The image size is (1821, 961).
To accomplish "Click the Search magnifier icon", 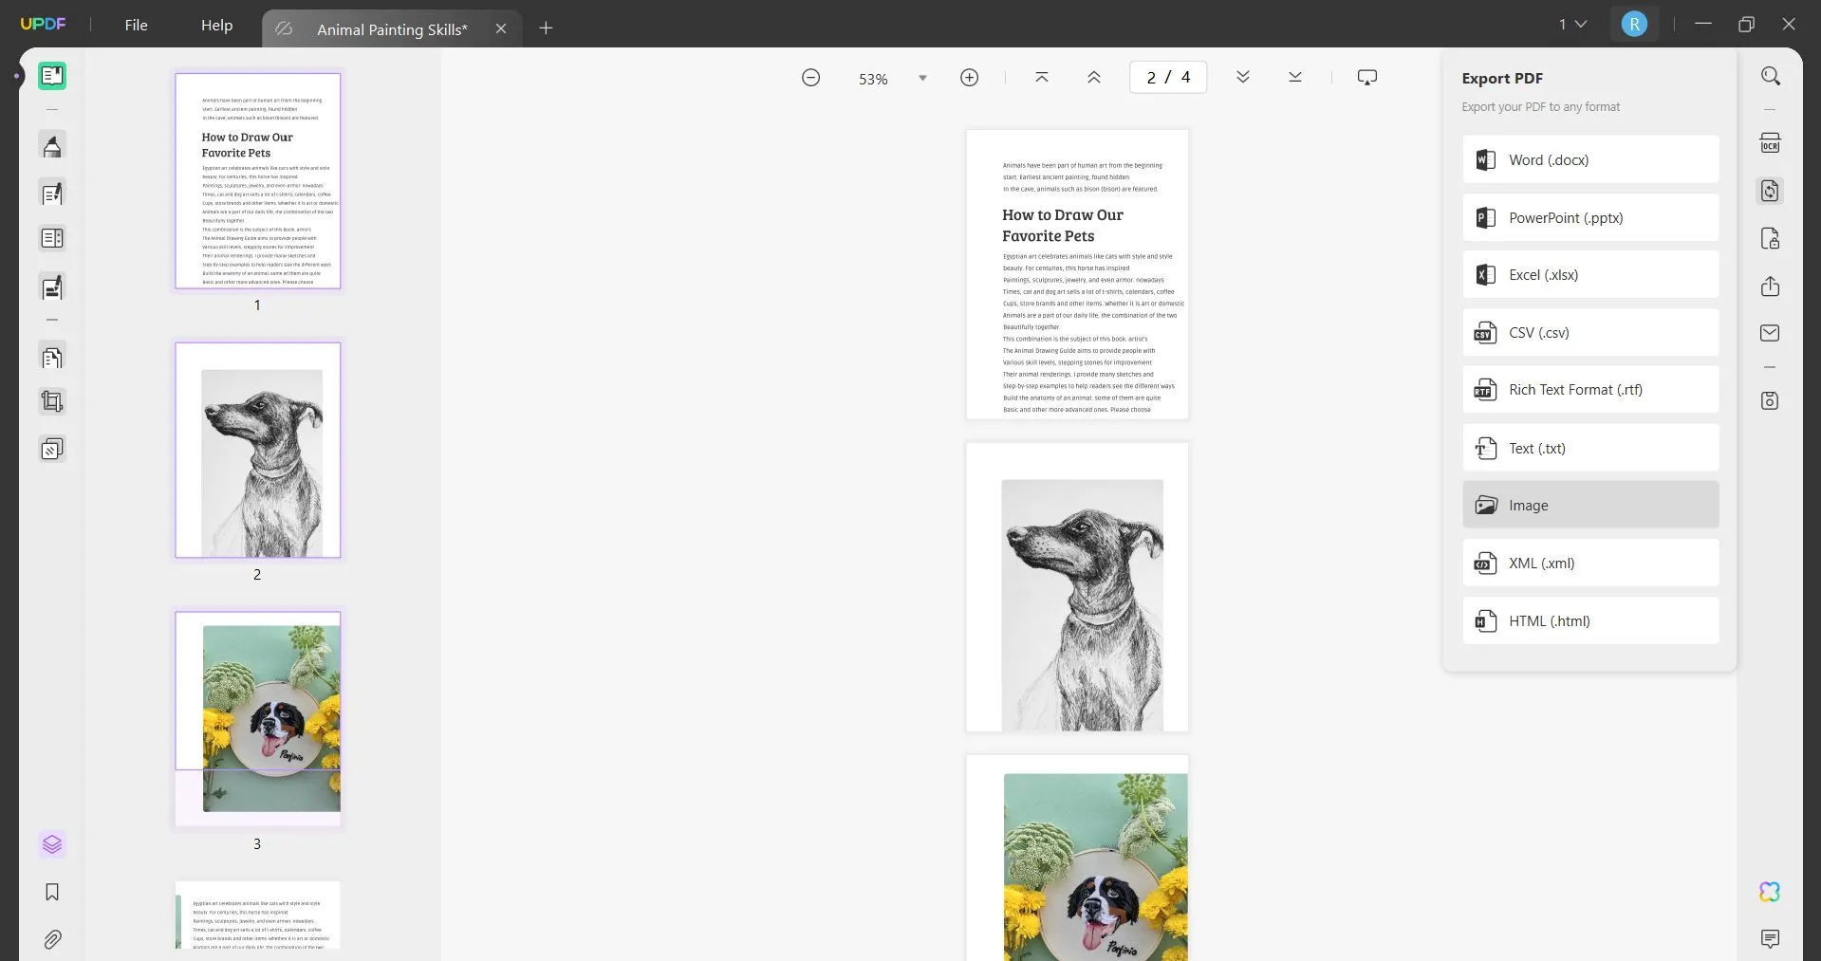I will point(1771,76).
